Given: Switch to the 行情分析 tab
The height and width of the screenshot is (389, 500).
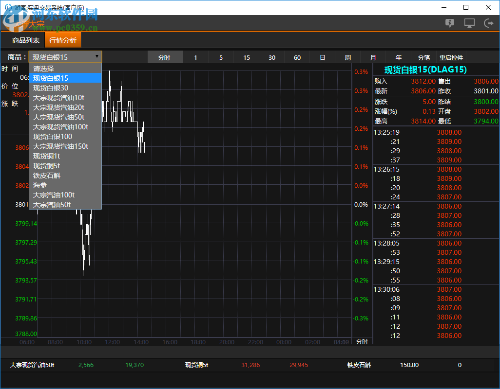Looking at the screenshot, I should tap(63, 40).
